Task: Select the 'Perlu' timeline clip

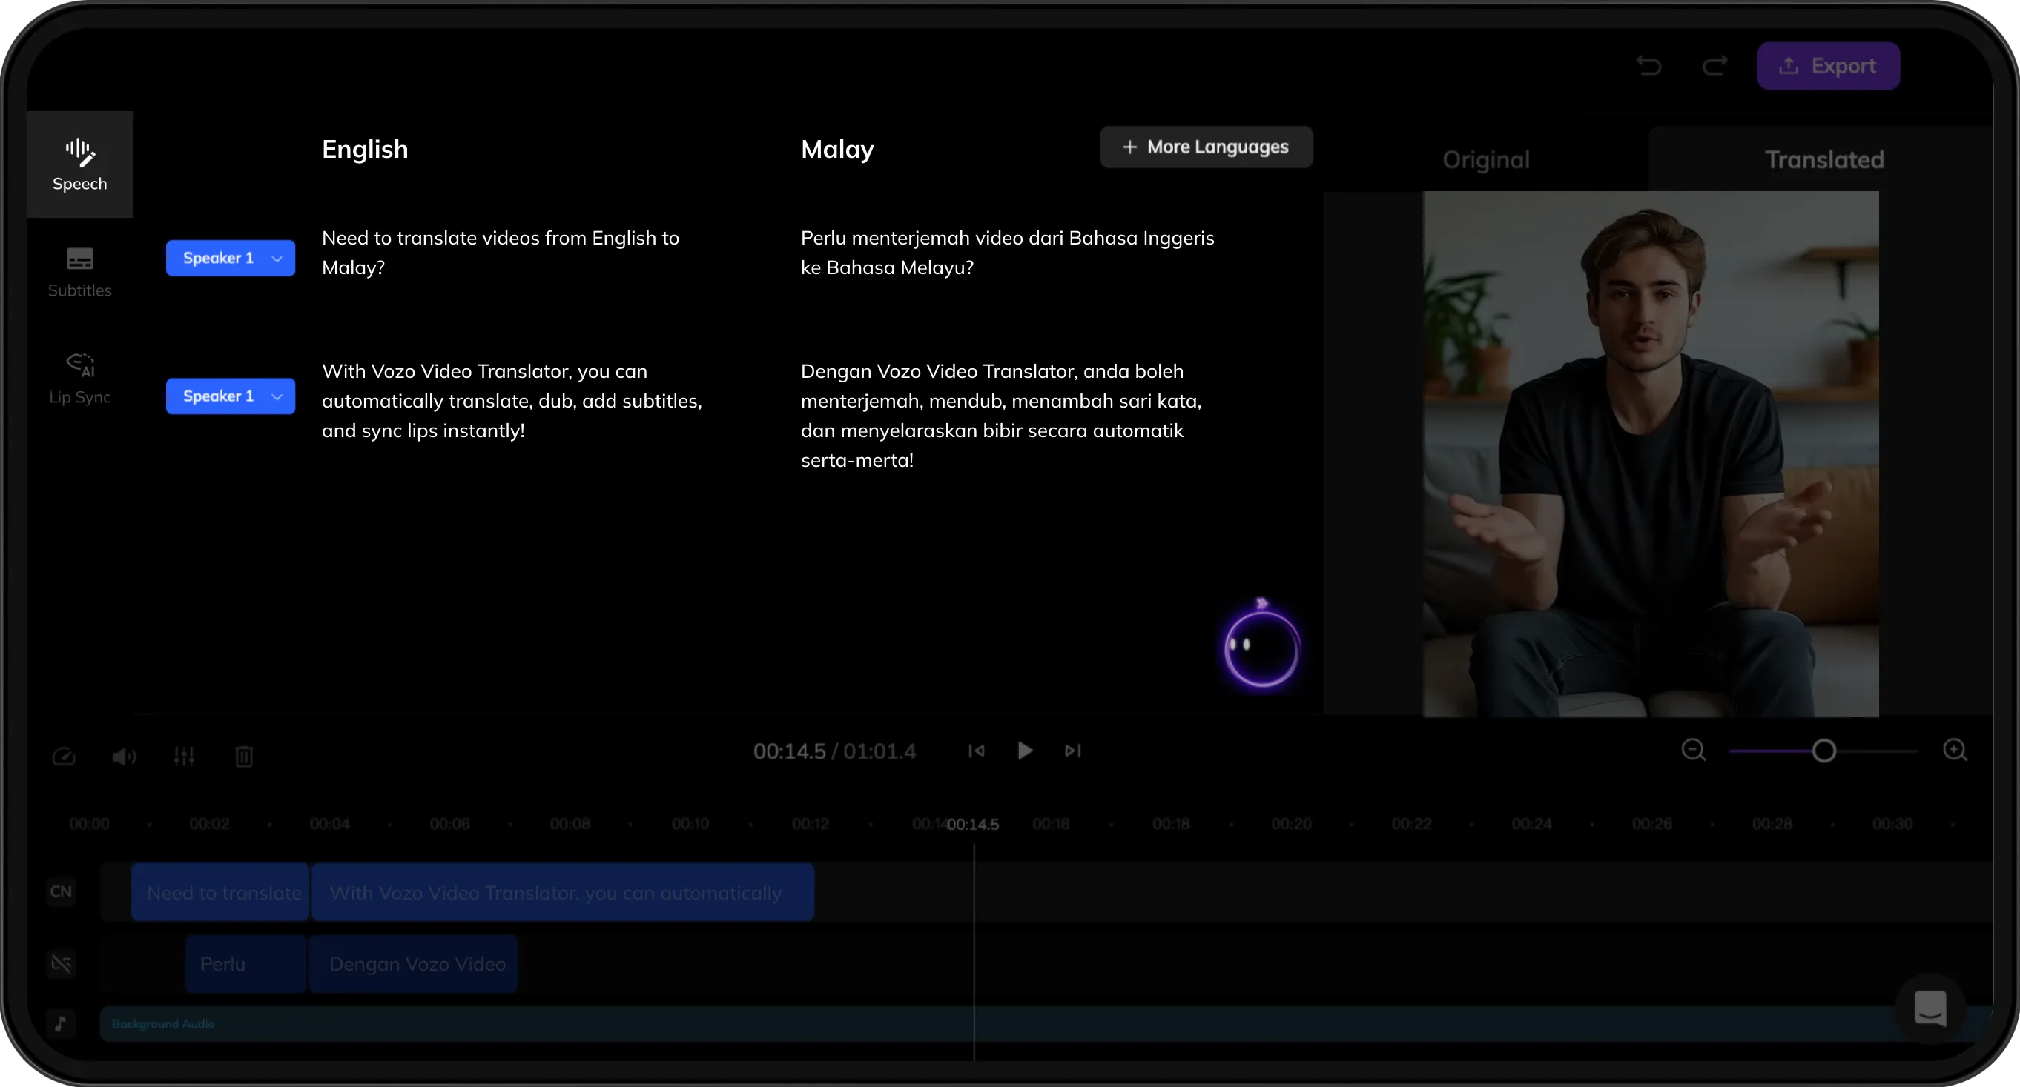Action: [245, 963]
